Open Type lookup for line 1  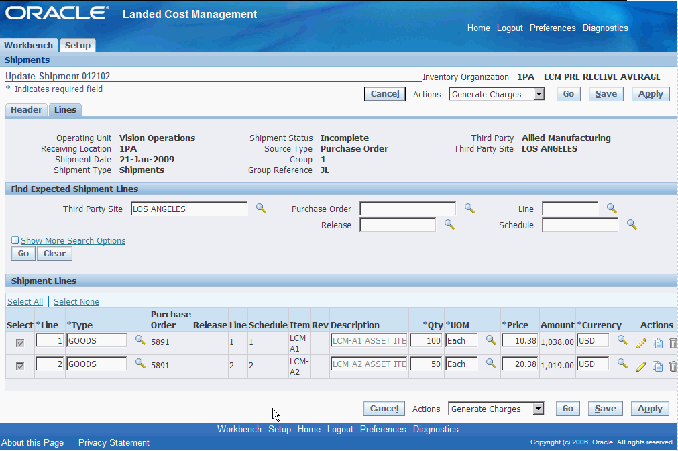(x=140, y=340)
